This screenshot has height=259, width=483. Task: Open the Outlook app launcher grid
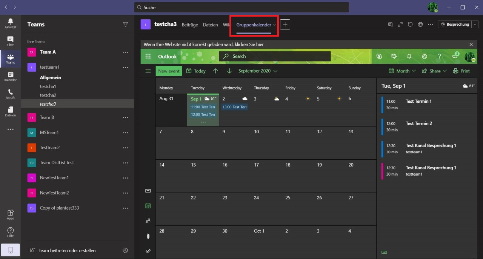[x=148, y=56]
